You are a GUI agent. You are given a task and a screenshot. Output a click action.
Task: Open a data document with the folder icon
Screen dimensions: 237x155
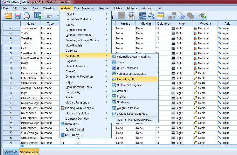click(x=9, y=16)
